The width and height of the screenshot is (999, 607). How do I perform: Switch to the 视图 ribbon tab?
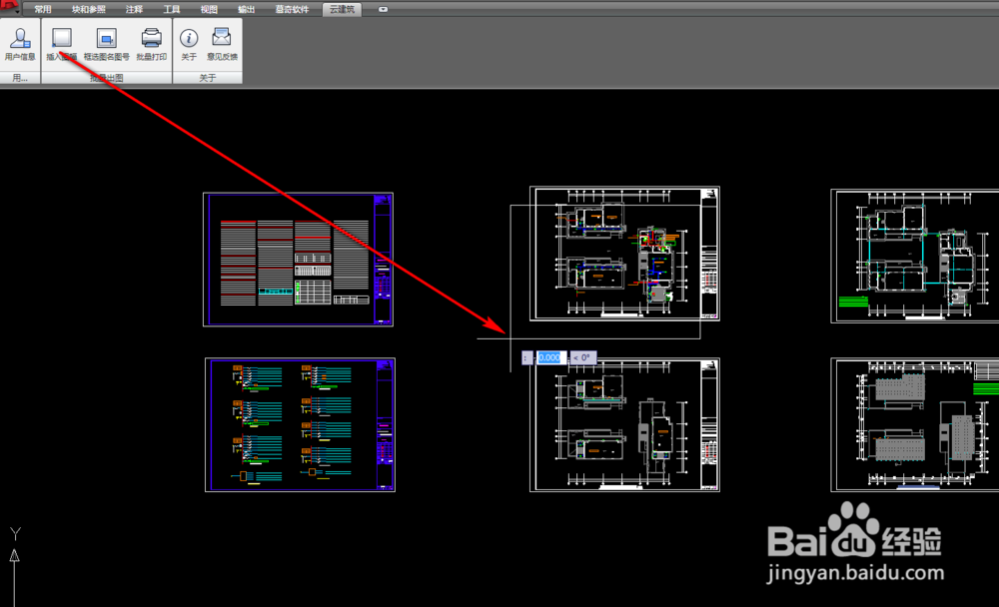tap(209, 10)
